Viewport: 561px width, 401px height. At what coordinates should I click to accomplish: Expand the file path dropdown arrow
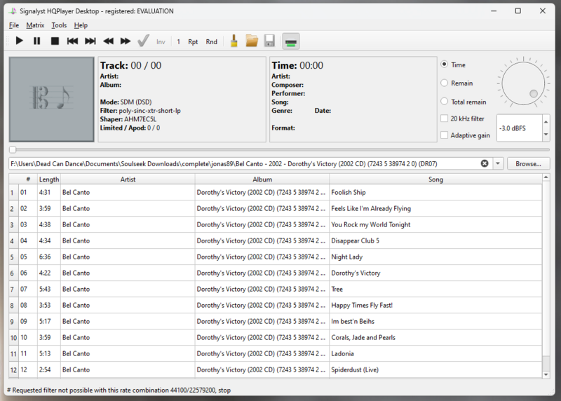(499, 163)
